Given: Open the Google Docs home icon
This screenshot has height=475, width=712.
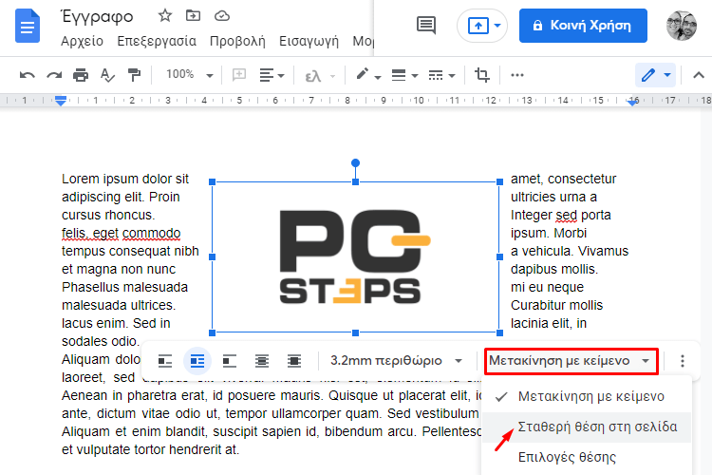Looking at the screenshot, I should [x=28, y=26].
